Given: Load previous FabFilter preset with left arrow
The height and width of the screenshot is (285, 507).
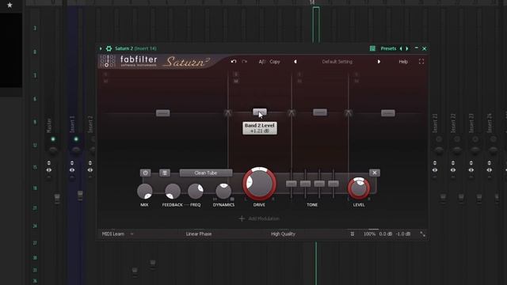Looking at the screenshot, I should click(x=295, y=62).
